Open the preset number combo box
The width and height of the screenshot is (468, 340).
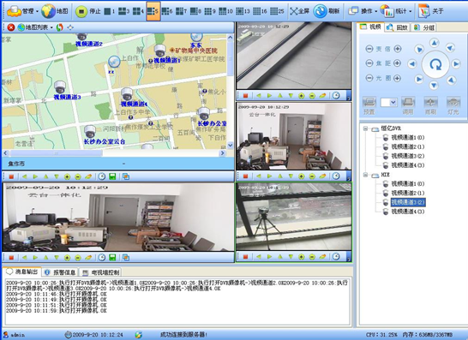(x=388, y=103)
